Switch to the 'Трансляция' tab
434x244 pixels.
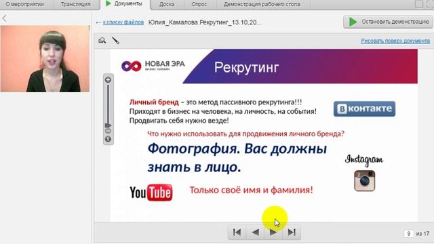75,4
